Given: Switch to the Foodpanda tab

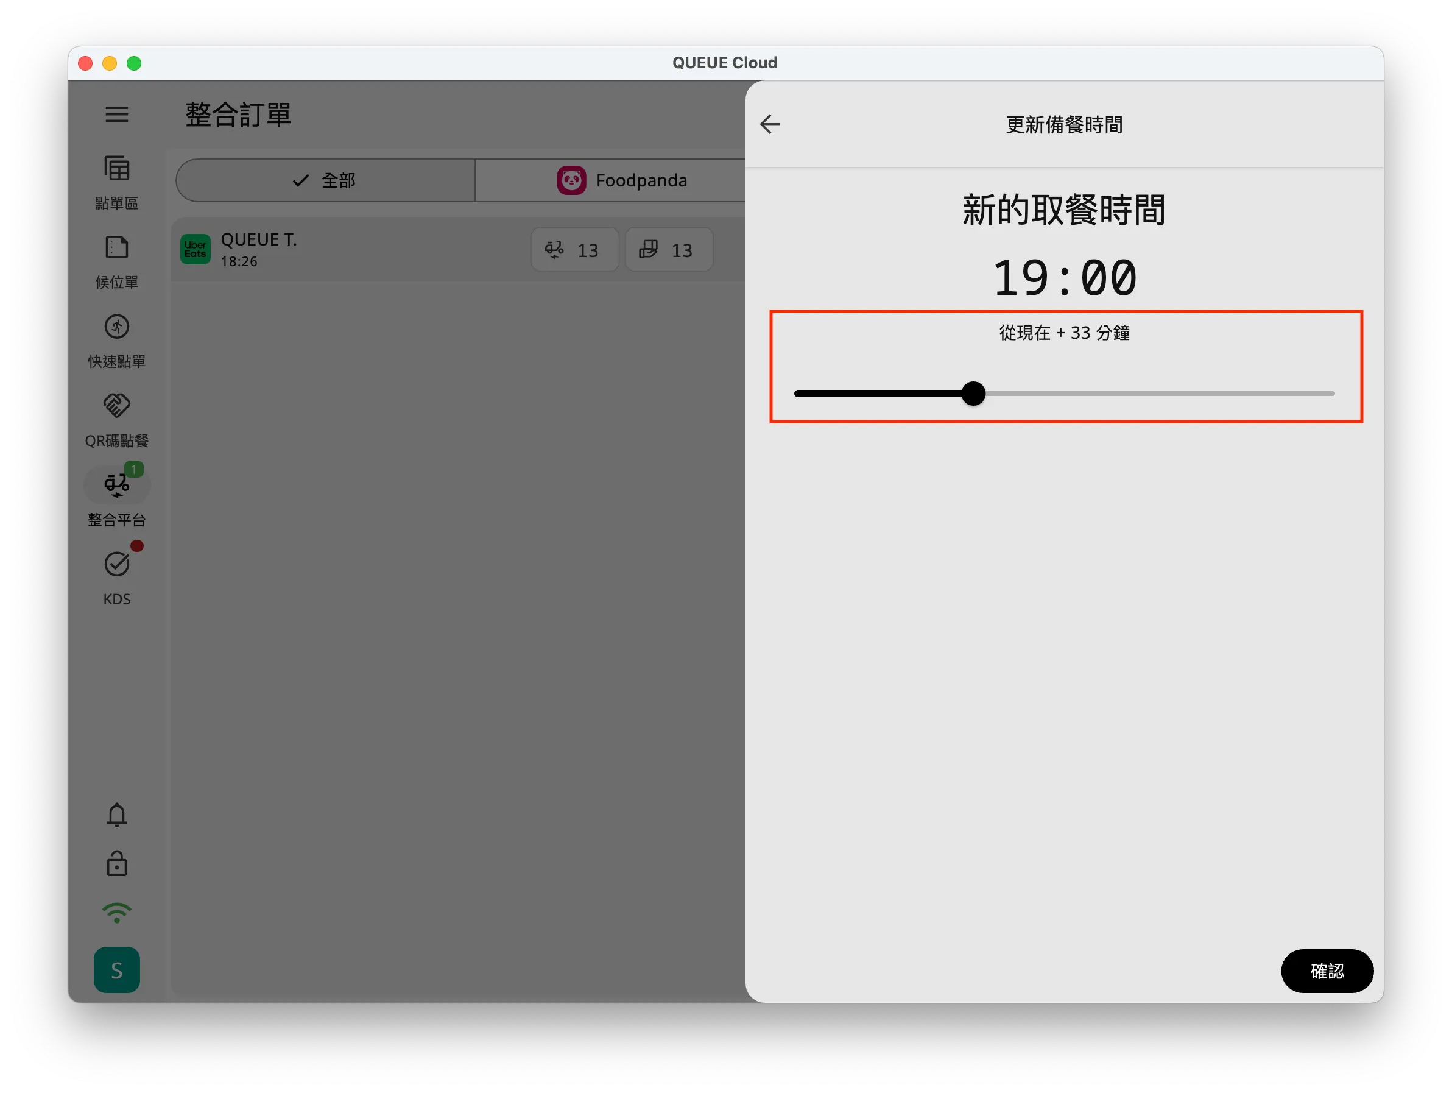Looking at the screenshot, I should (622, 180).
